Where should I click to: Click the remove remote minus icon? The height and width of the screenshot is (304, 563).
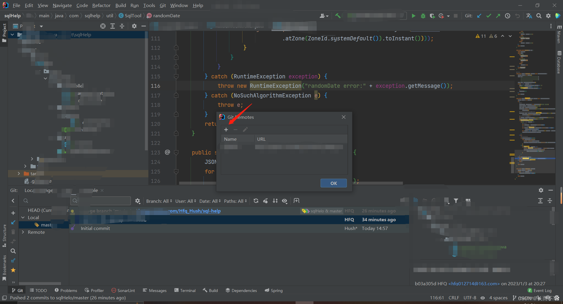(235, 130)
